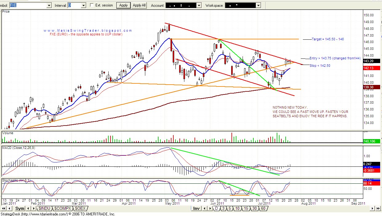Click the masked Workspace field
The image size is (382, 216).
(240, 6)
